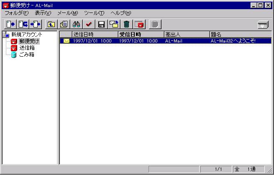274x175 pixels.
Task: Click the red mailbox toolbar icon
Action: coord(139,24)
